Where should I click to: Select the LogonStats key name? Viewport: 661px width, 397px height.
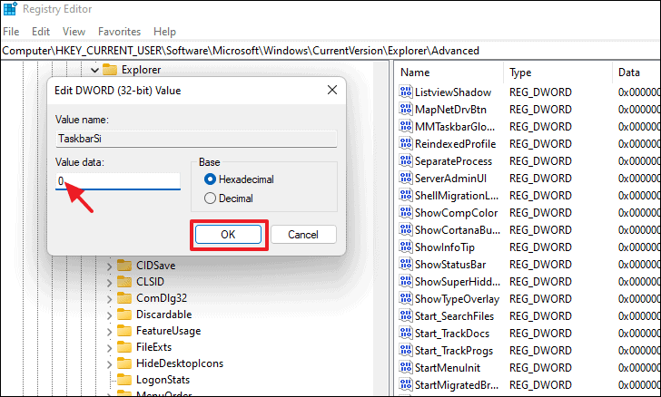click(x=163, y=380)
